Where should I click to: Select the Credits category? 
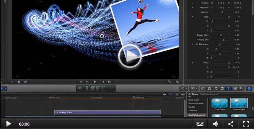click(192, 107)
